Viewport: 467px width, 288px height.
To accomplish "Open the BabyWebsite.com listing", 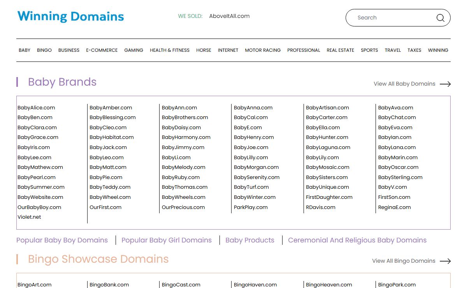I will tap(40, 197).
